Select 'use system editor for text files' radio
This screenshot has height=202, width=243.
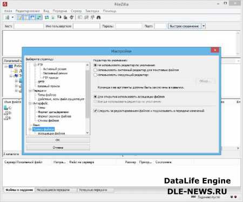pyautogui.click(x=95, y=70)
